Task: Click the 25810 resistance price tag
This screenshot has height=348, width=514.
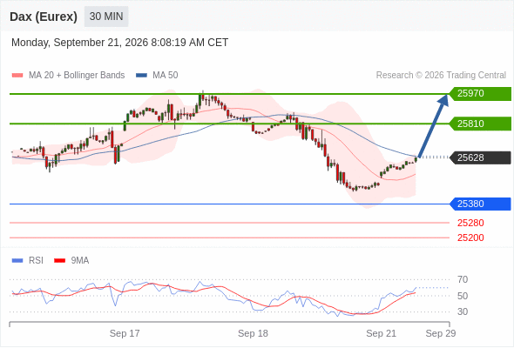Action: coord(480,124)
